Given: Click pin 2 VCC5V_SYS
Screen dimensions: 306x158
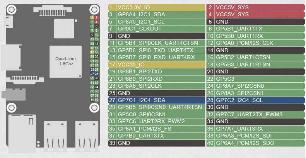Looking at the screenshot, I should (x=255, y=7).
